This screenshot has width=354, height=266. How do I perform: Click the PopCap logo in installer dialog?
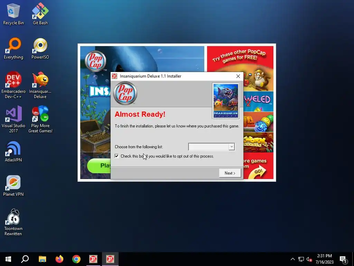(x=125, y=93)
